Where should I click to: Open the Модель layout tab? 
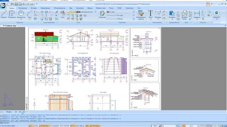point(9,112)
